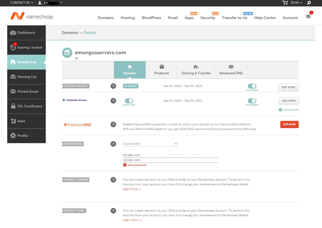Image resolution: width=322 pixels, height=228 pixels.
Task: Expand the username account dropdown arrow
Action: click(x=61, y=3)
